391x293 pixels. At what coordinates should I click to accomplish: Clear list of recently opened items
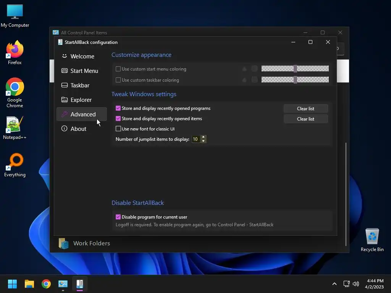pos(305,119)
